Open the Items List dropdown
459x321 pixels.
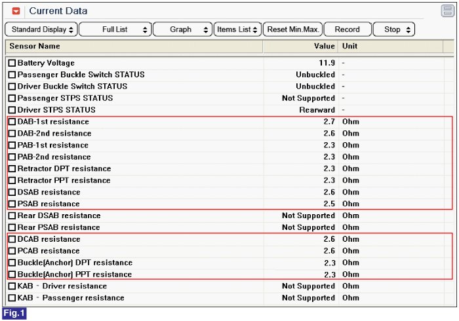(237, 29)
